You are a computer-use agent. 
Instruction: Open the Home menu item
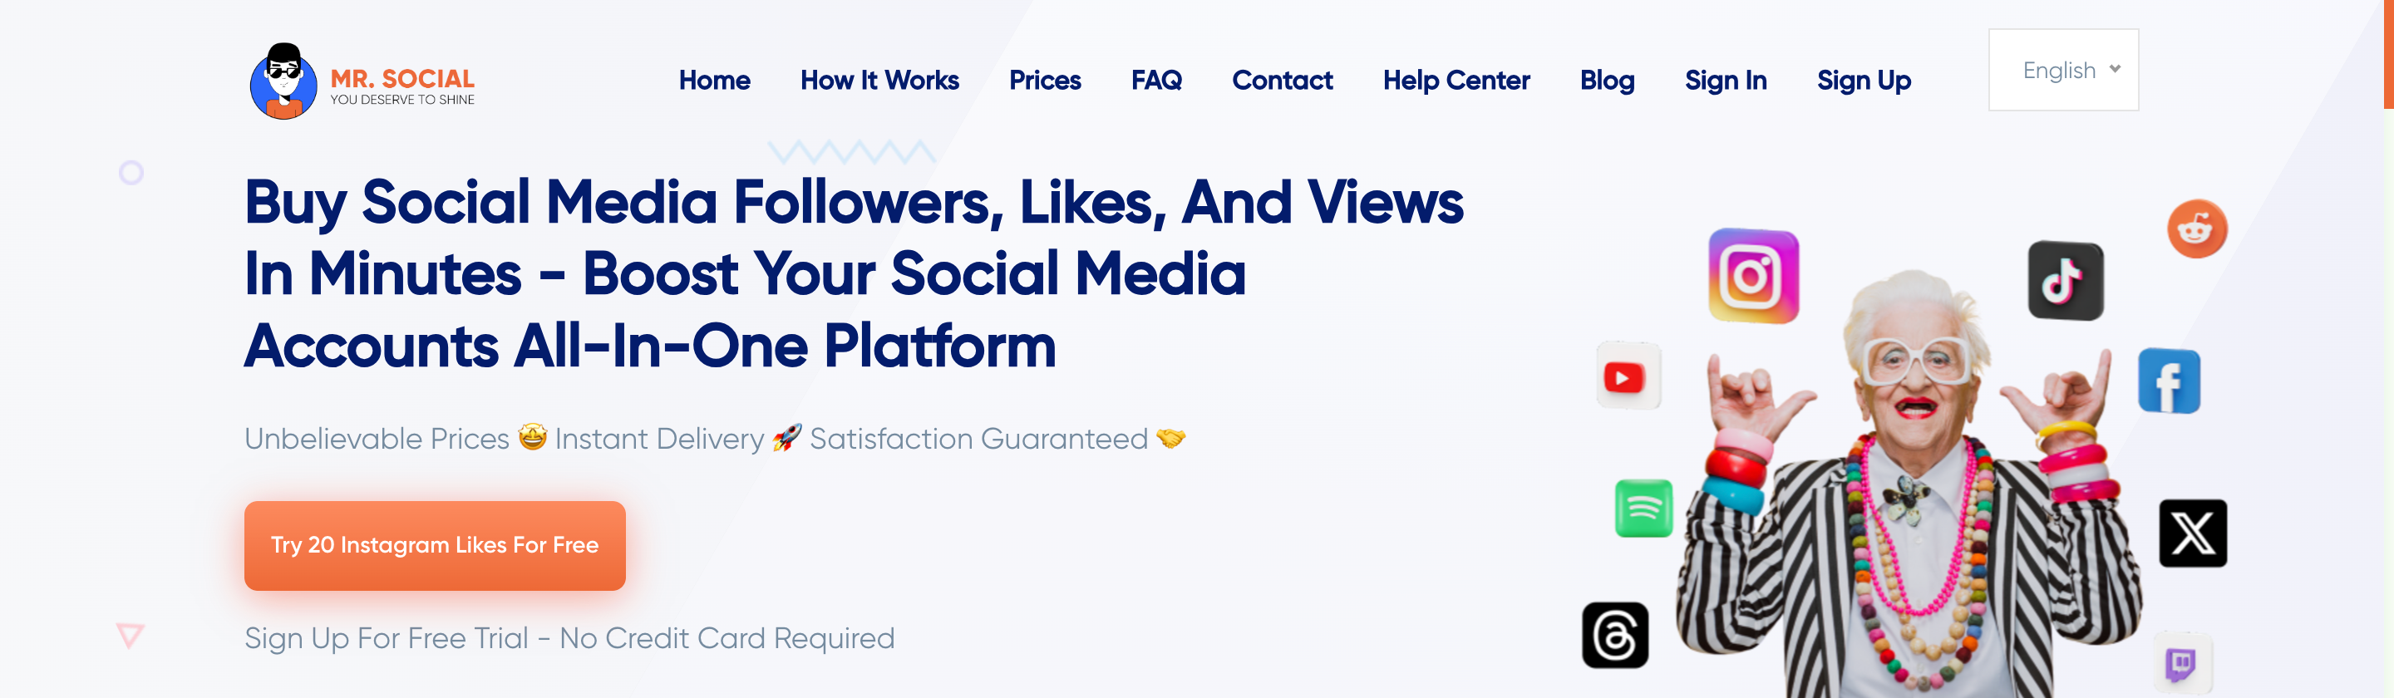(715, 81)
